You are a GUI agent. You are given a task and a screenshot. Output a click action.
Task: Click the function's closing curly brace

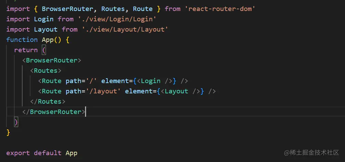point(8,132)
